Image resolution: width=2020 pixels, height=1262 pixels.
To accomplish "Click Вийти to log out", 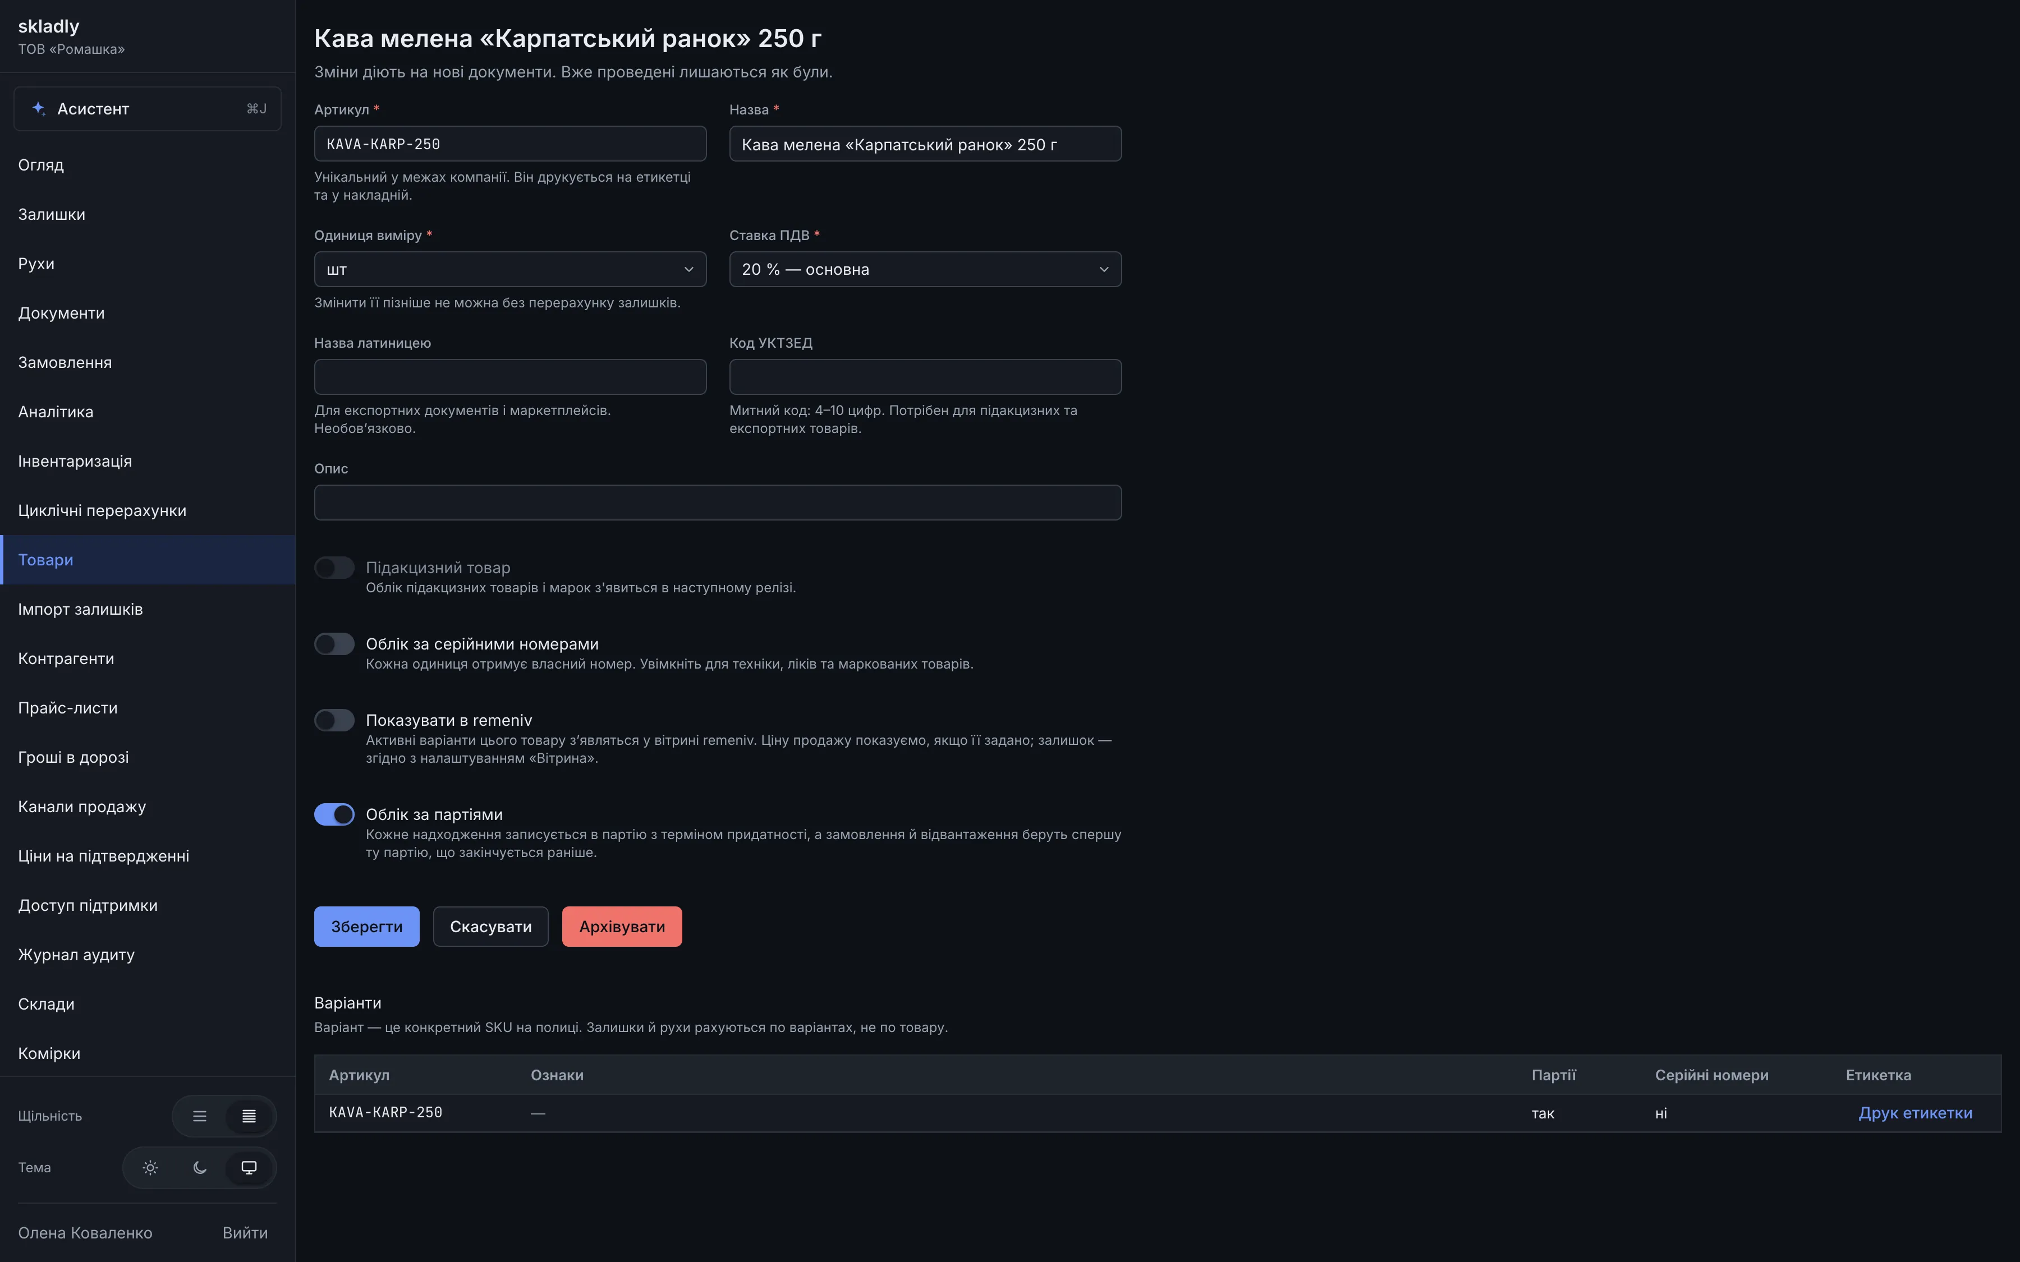I will tap(245, 1233).
